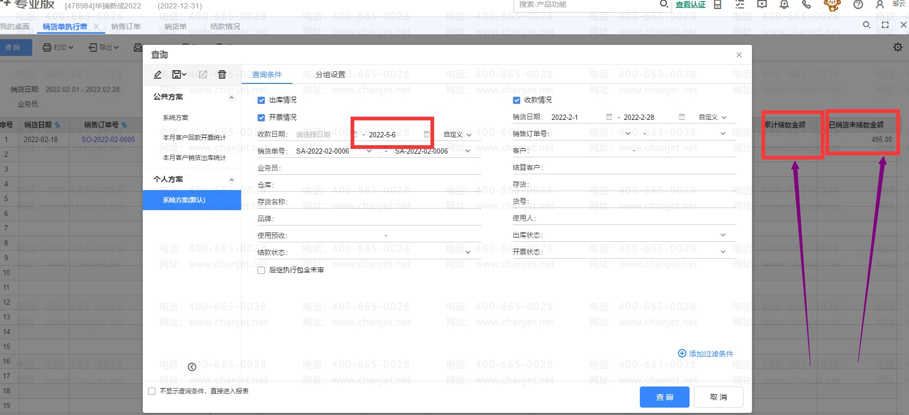The height and width of the screenshot is (415, 909).
Task: Click the tab bar search icon
Action: [x=866, y=25]
